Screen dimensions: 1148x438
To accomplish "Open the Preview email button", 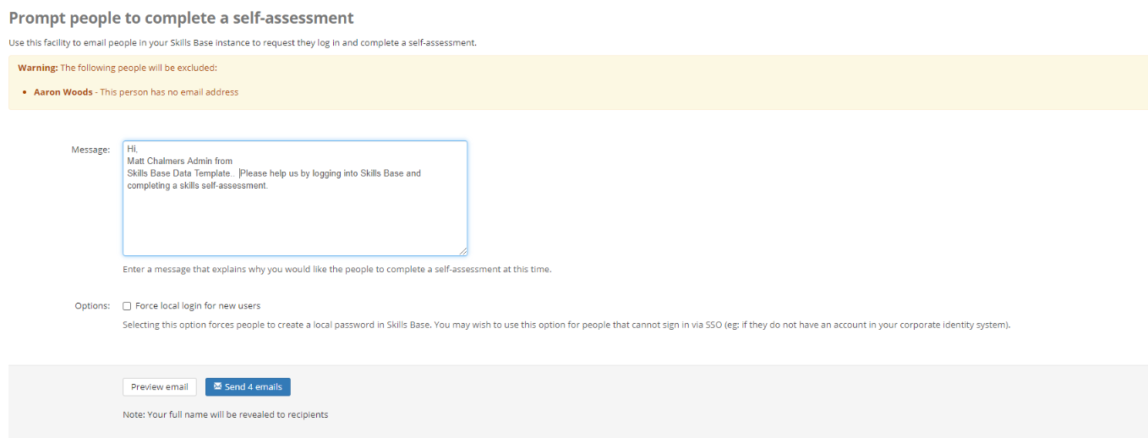I will [160, 387].
